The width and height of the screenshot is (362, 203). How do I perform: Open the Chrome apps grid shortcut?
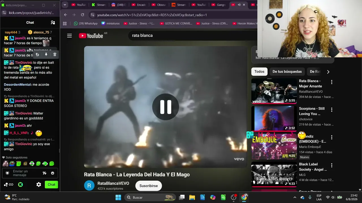point(65,23)
